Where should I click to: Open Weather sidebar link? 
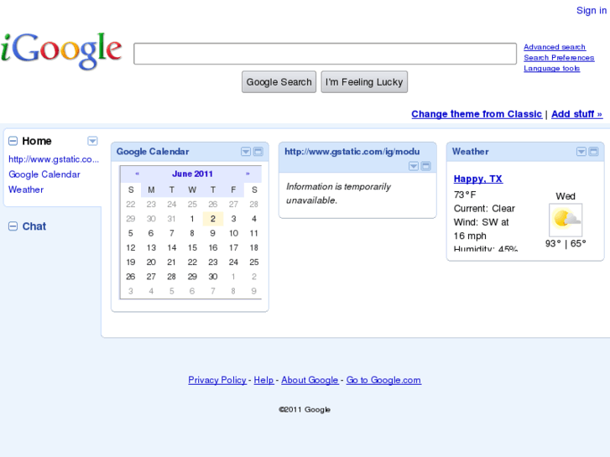(x=26, y=190)
